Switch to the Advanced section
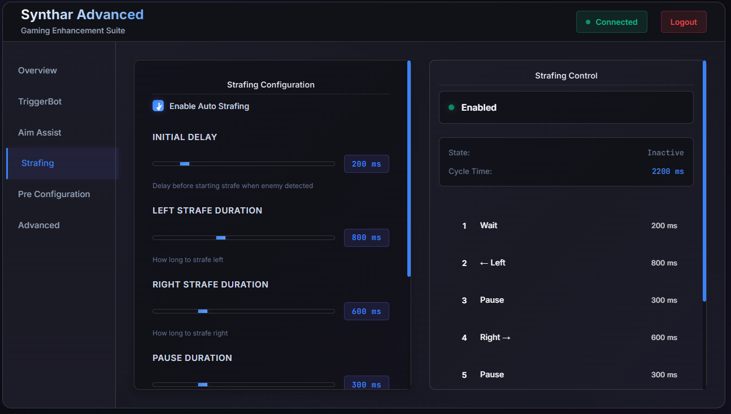Viewport: 731px width, 414px height. click(x=38, y=225)
